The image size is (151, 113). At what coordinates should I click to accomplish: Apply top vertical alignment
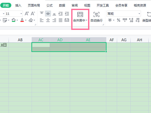coord(42,14)
